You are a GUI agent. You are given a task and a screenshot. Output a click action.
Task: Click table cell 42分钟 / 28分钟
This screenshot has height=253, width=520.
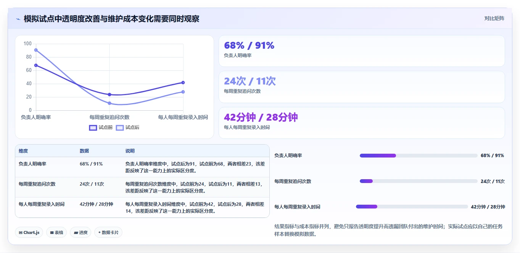tap(97, 204)
